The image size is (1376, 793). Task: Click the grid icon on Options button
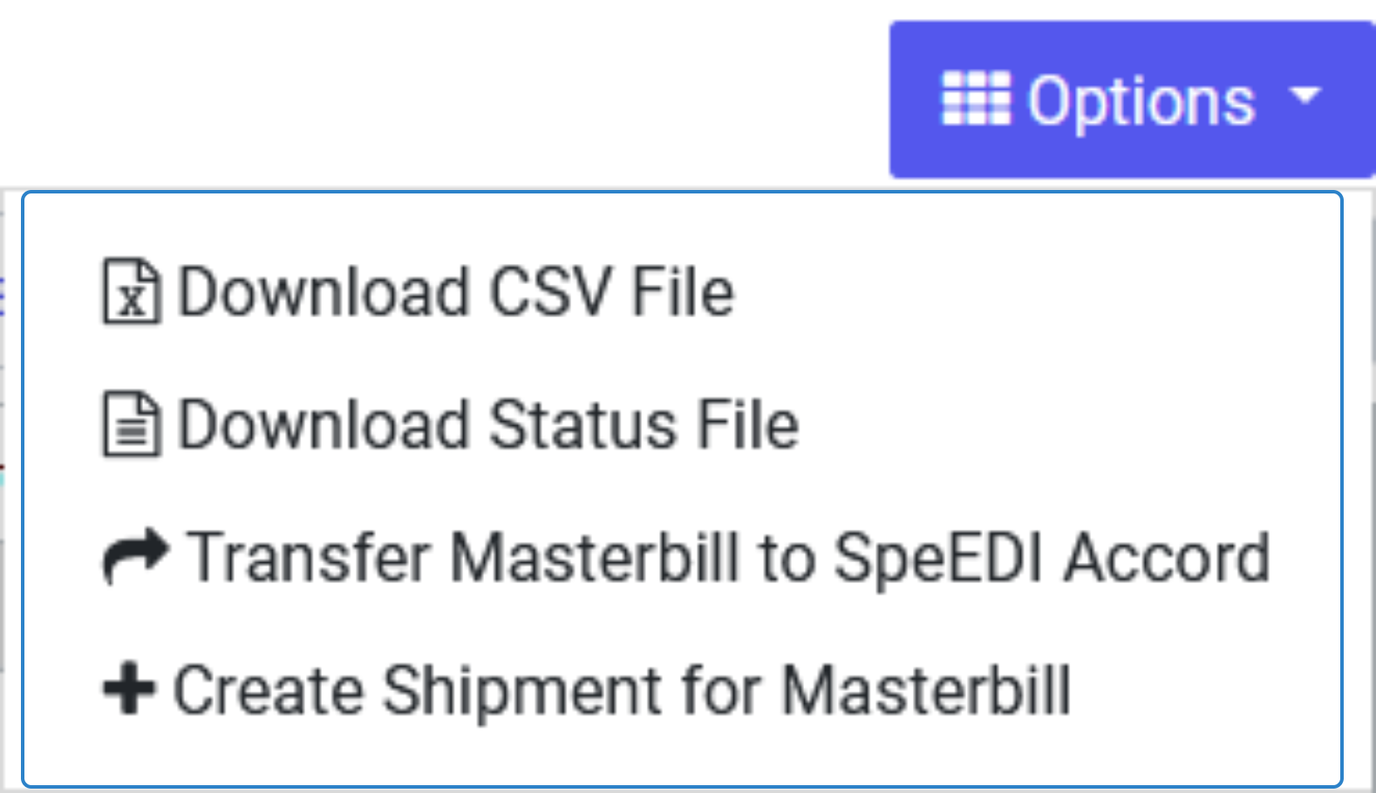coord(976,99)
